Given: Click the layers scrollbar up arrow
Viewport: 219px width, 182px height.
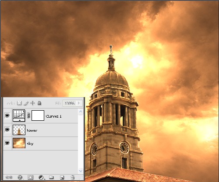Looking at the screenshot, I should 81,112.
